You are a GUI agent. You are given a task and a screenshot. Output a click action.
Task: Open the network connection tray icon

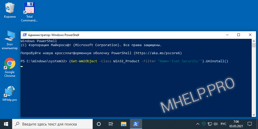click(x=210, y=124)
